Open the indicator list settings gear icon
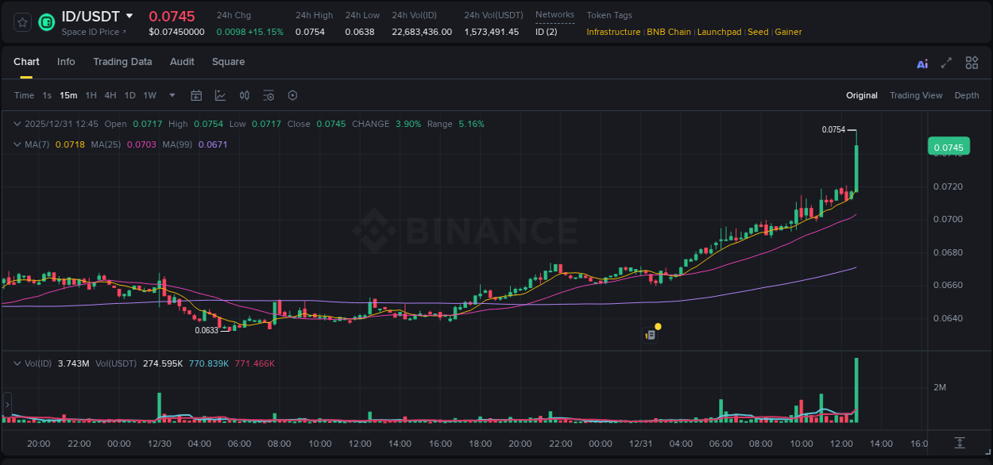The image size is (993, 465). click(x=269, y=95)
